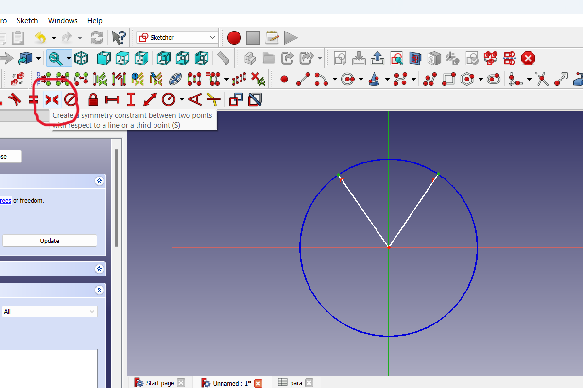Open the radius constraint dropdown arrow
This screenshot has width=583, height=388.
[x=182, y=100]
